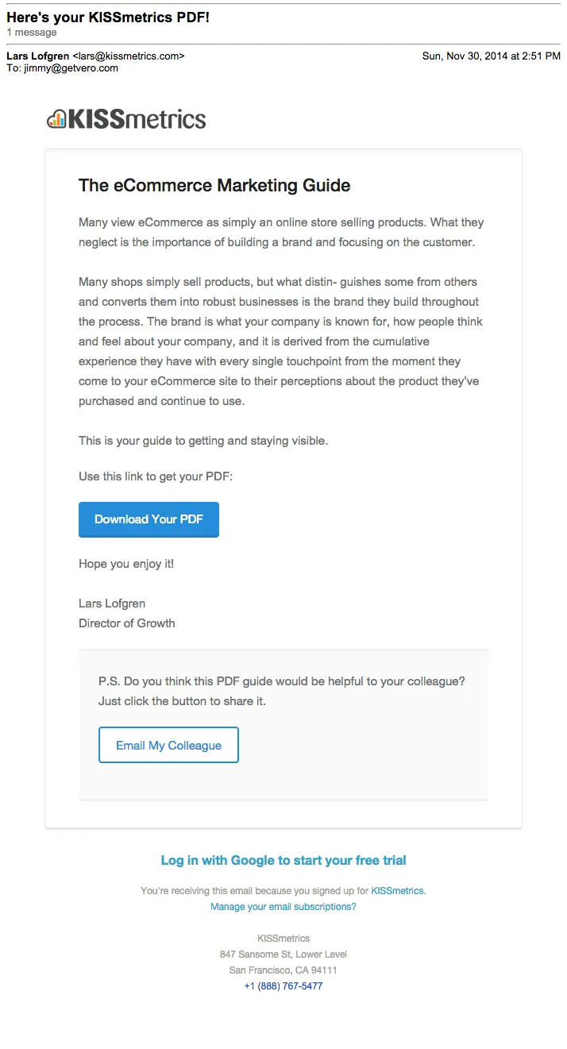This screenshot has width=567, height=1049.
Task: Click the Download Your PDF button
Action: (148, 519)
